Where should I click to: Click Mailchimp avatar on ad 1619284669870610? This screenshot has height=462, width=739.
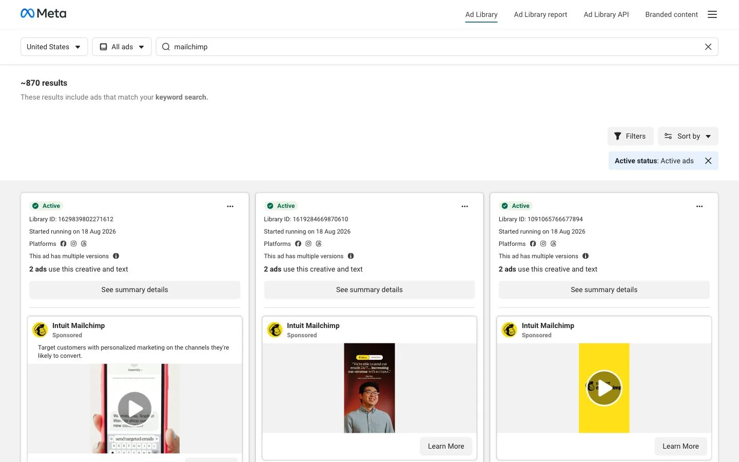point(275,330)
